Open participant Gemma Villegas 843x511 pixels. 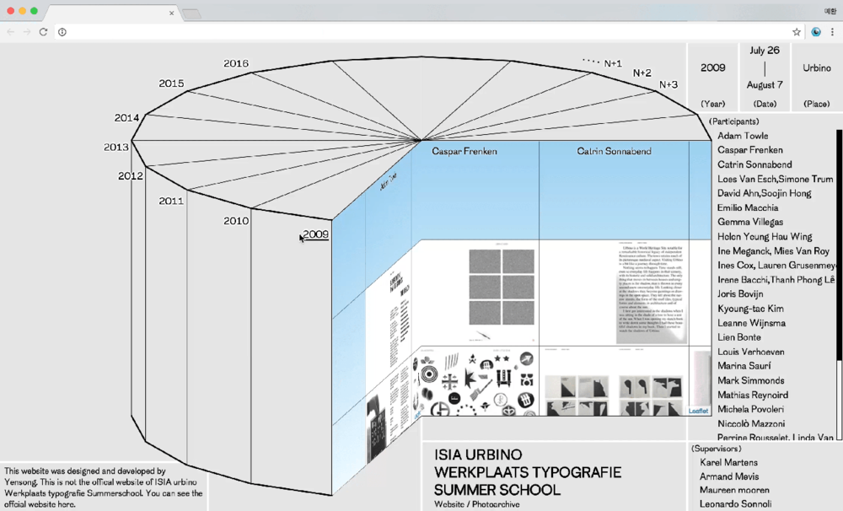tap(750, 222)
